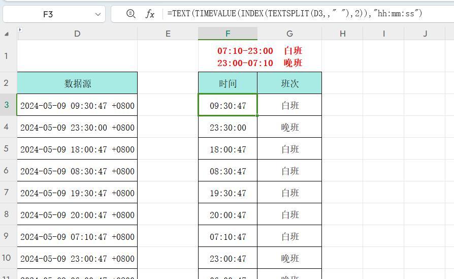Click 白班 cell next to 09:30:47
This screenshot has width=454, height=279.
[289, 105]
